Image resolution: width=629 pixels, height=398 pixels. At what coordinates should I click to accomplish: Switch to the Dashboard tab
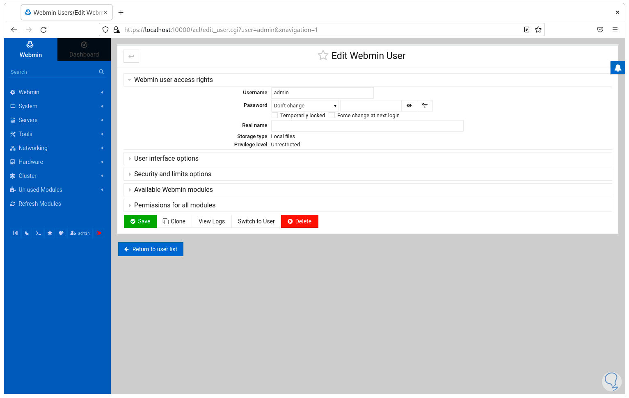(84, 50)
